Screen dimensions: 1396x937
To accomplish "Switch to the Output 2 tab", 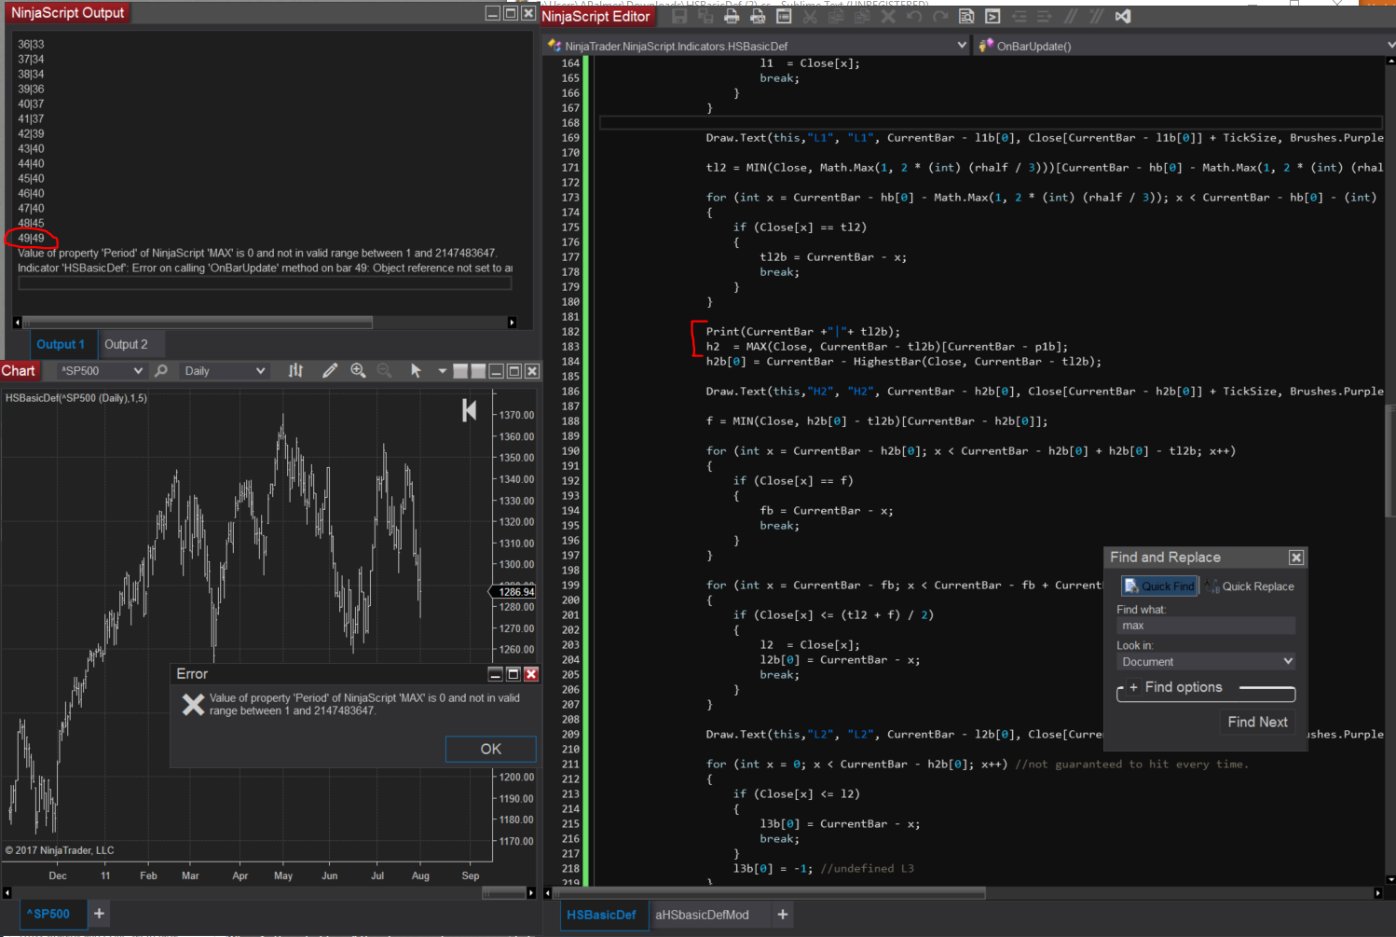I will click(x=126, y=345).
